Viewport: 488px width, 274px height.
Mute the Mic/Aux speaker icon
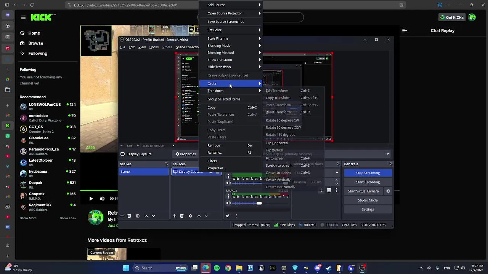[228, 203]
